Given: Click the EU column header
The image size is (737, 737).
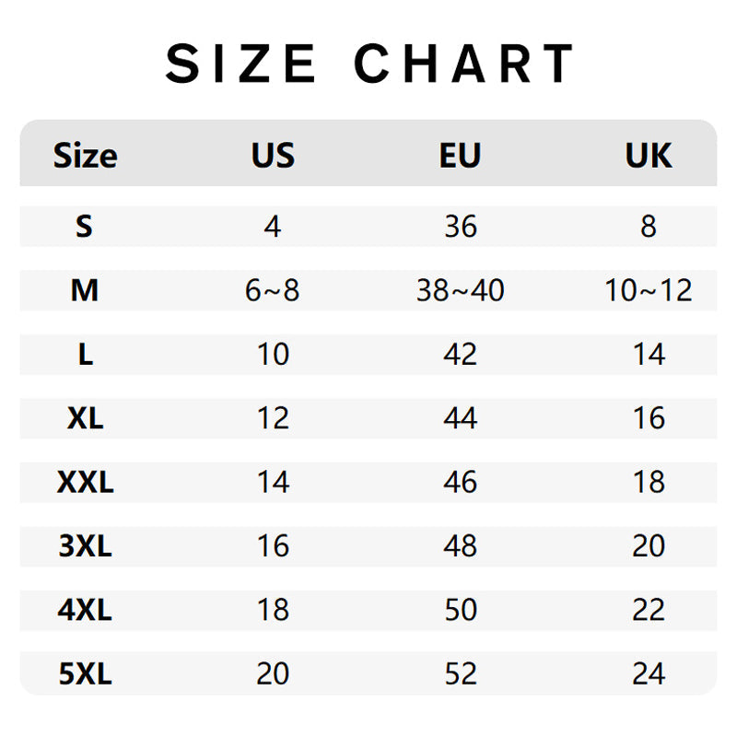Looking at the screenshot, I should 460,156.
